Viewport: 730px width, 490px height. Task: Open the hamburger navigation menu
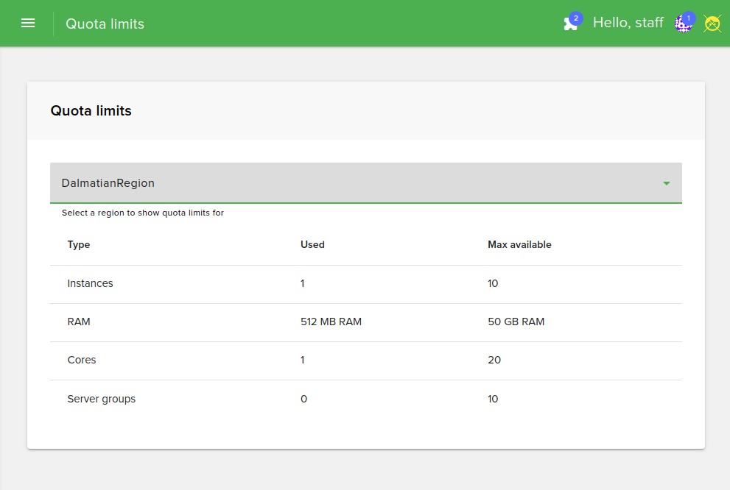pos(28,23)
